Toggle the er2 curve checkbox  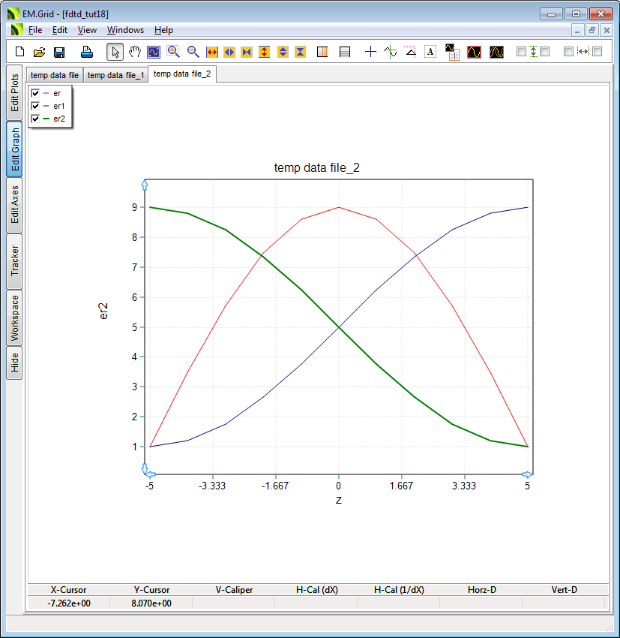click(35, 119)
